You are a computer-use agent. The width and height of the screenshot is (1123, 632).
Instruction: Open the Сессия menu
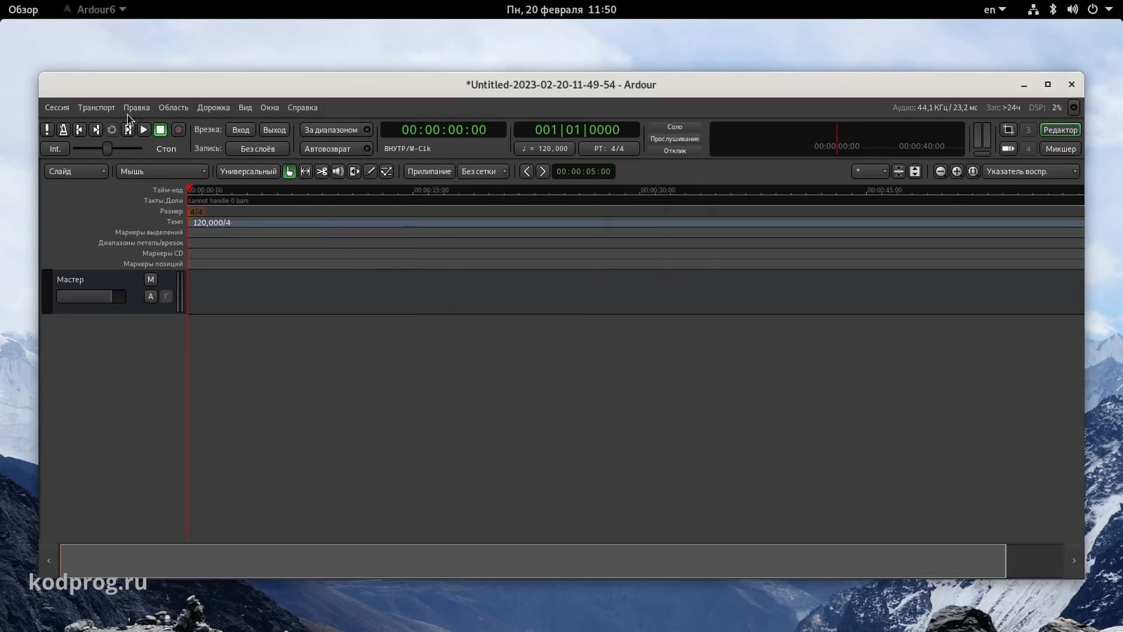click(x=57, y=108)
